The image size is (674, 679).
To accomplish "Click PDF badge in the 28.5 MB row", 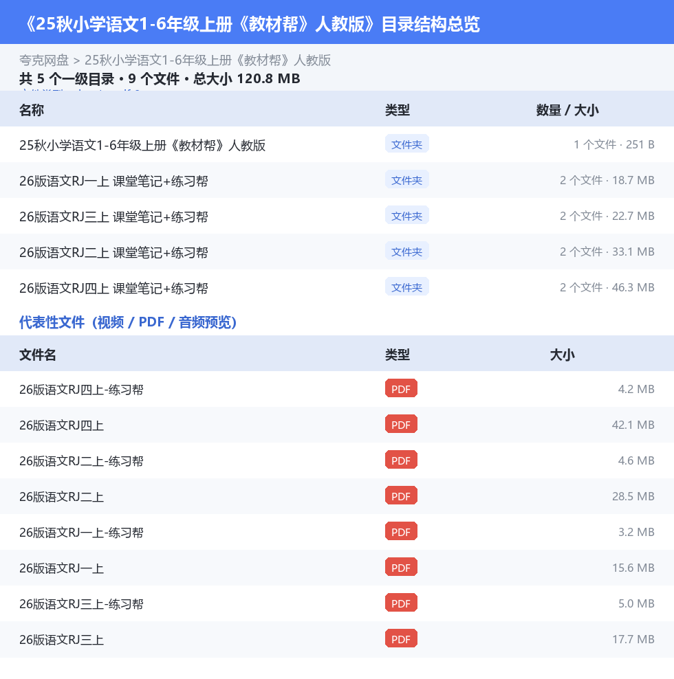I will point(402,496).
